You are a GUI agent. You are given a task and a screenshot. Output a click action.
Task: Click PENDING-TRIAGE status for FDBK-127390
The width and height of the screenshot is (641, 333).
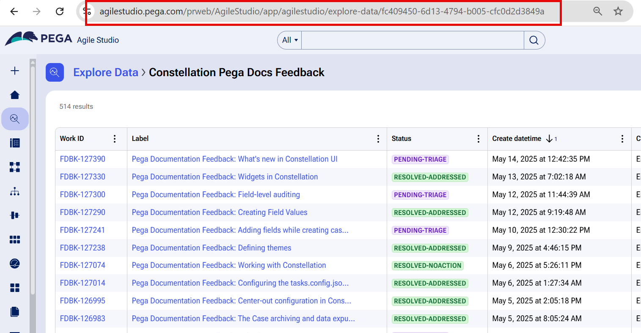[420, 160]
